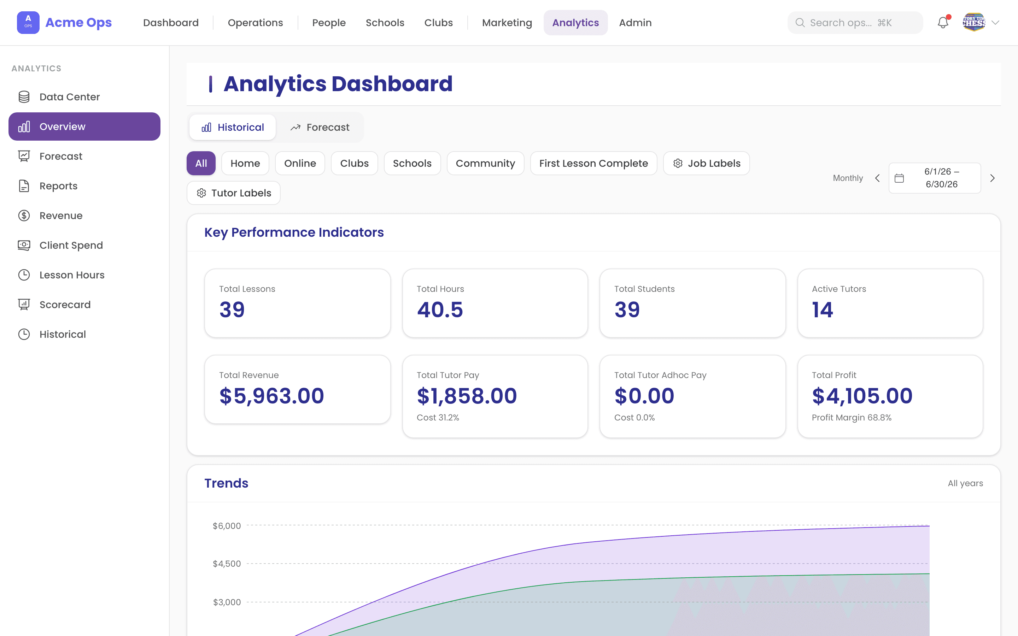Select the Analytics nav tab

(x=575, y=23)
